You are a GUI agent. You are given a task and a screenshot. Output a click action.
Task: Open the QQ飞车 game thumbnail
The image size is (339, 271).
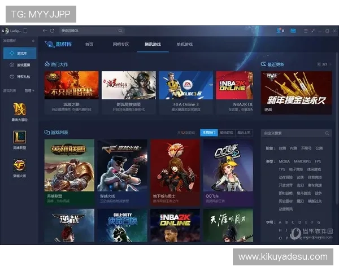(x=228, y=169)
